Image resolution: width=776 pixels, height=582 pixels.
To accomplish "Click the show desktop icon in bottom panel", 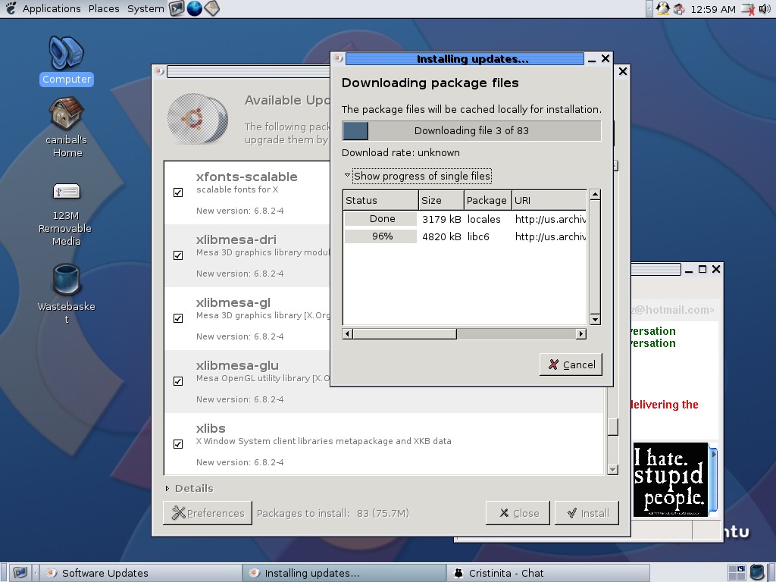I will [20, 573].
